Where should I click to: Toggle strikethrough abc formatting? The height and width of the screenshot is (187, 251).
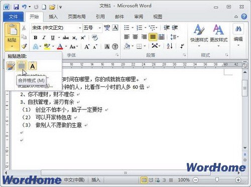point(66,38)
